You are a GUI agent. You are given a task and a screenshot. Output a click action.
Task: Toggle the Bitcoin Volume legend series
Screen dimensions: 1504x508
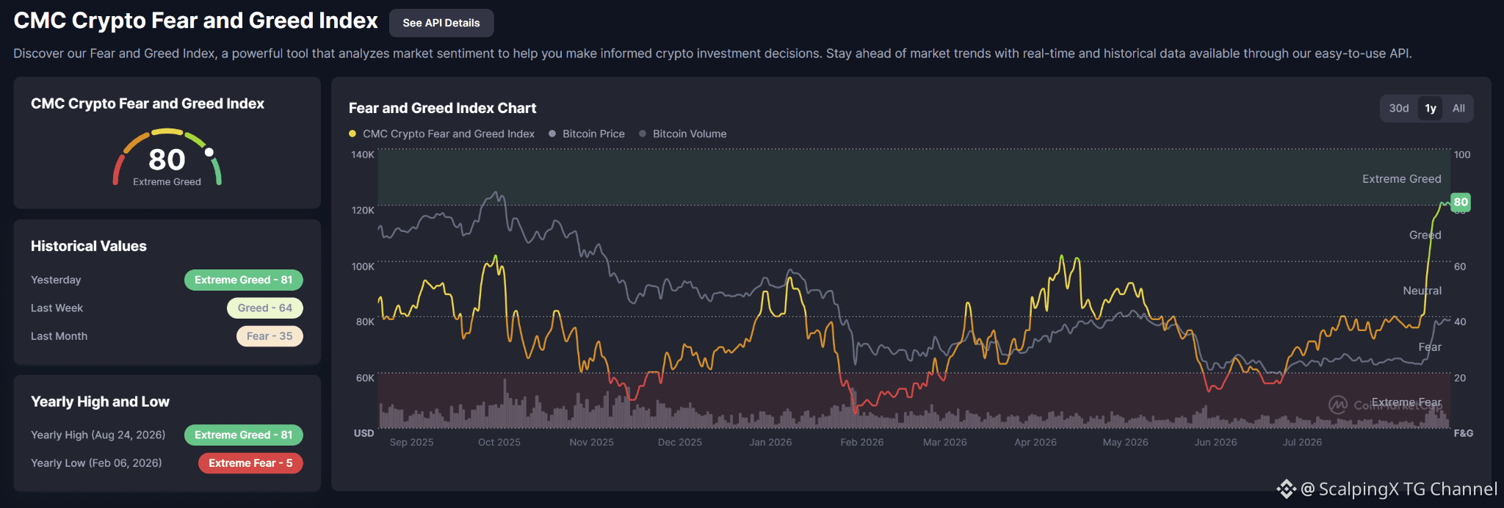coord(683,134)
